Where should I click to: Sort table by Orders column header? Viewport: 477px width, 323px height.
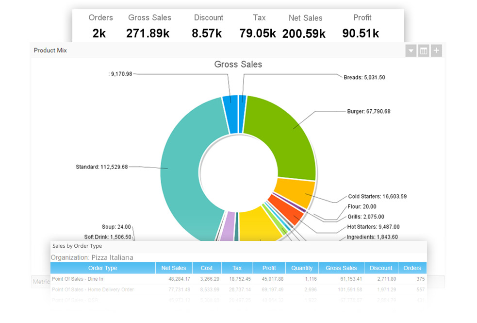pos(412,268)
